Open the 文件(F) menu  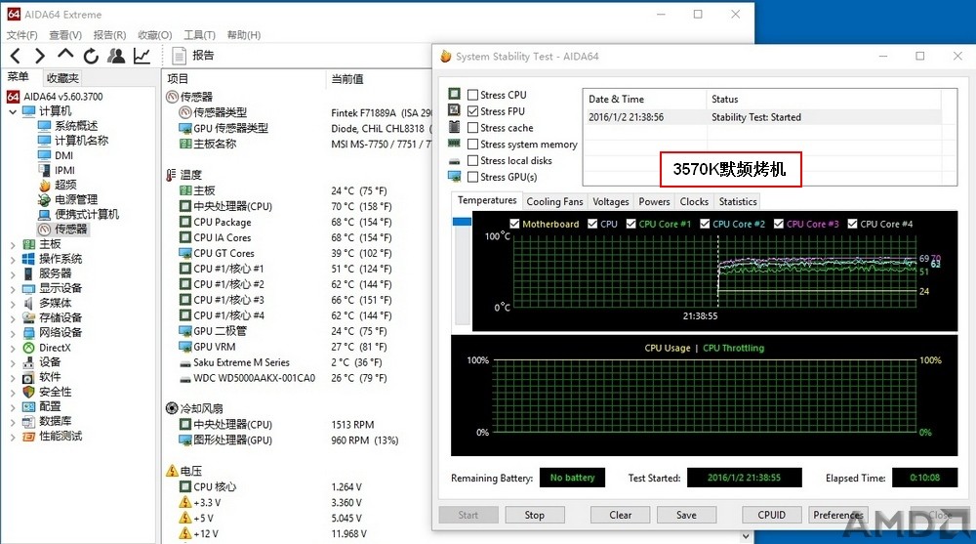pyautogui.click(x=21, y=35)
